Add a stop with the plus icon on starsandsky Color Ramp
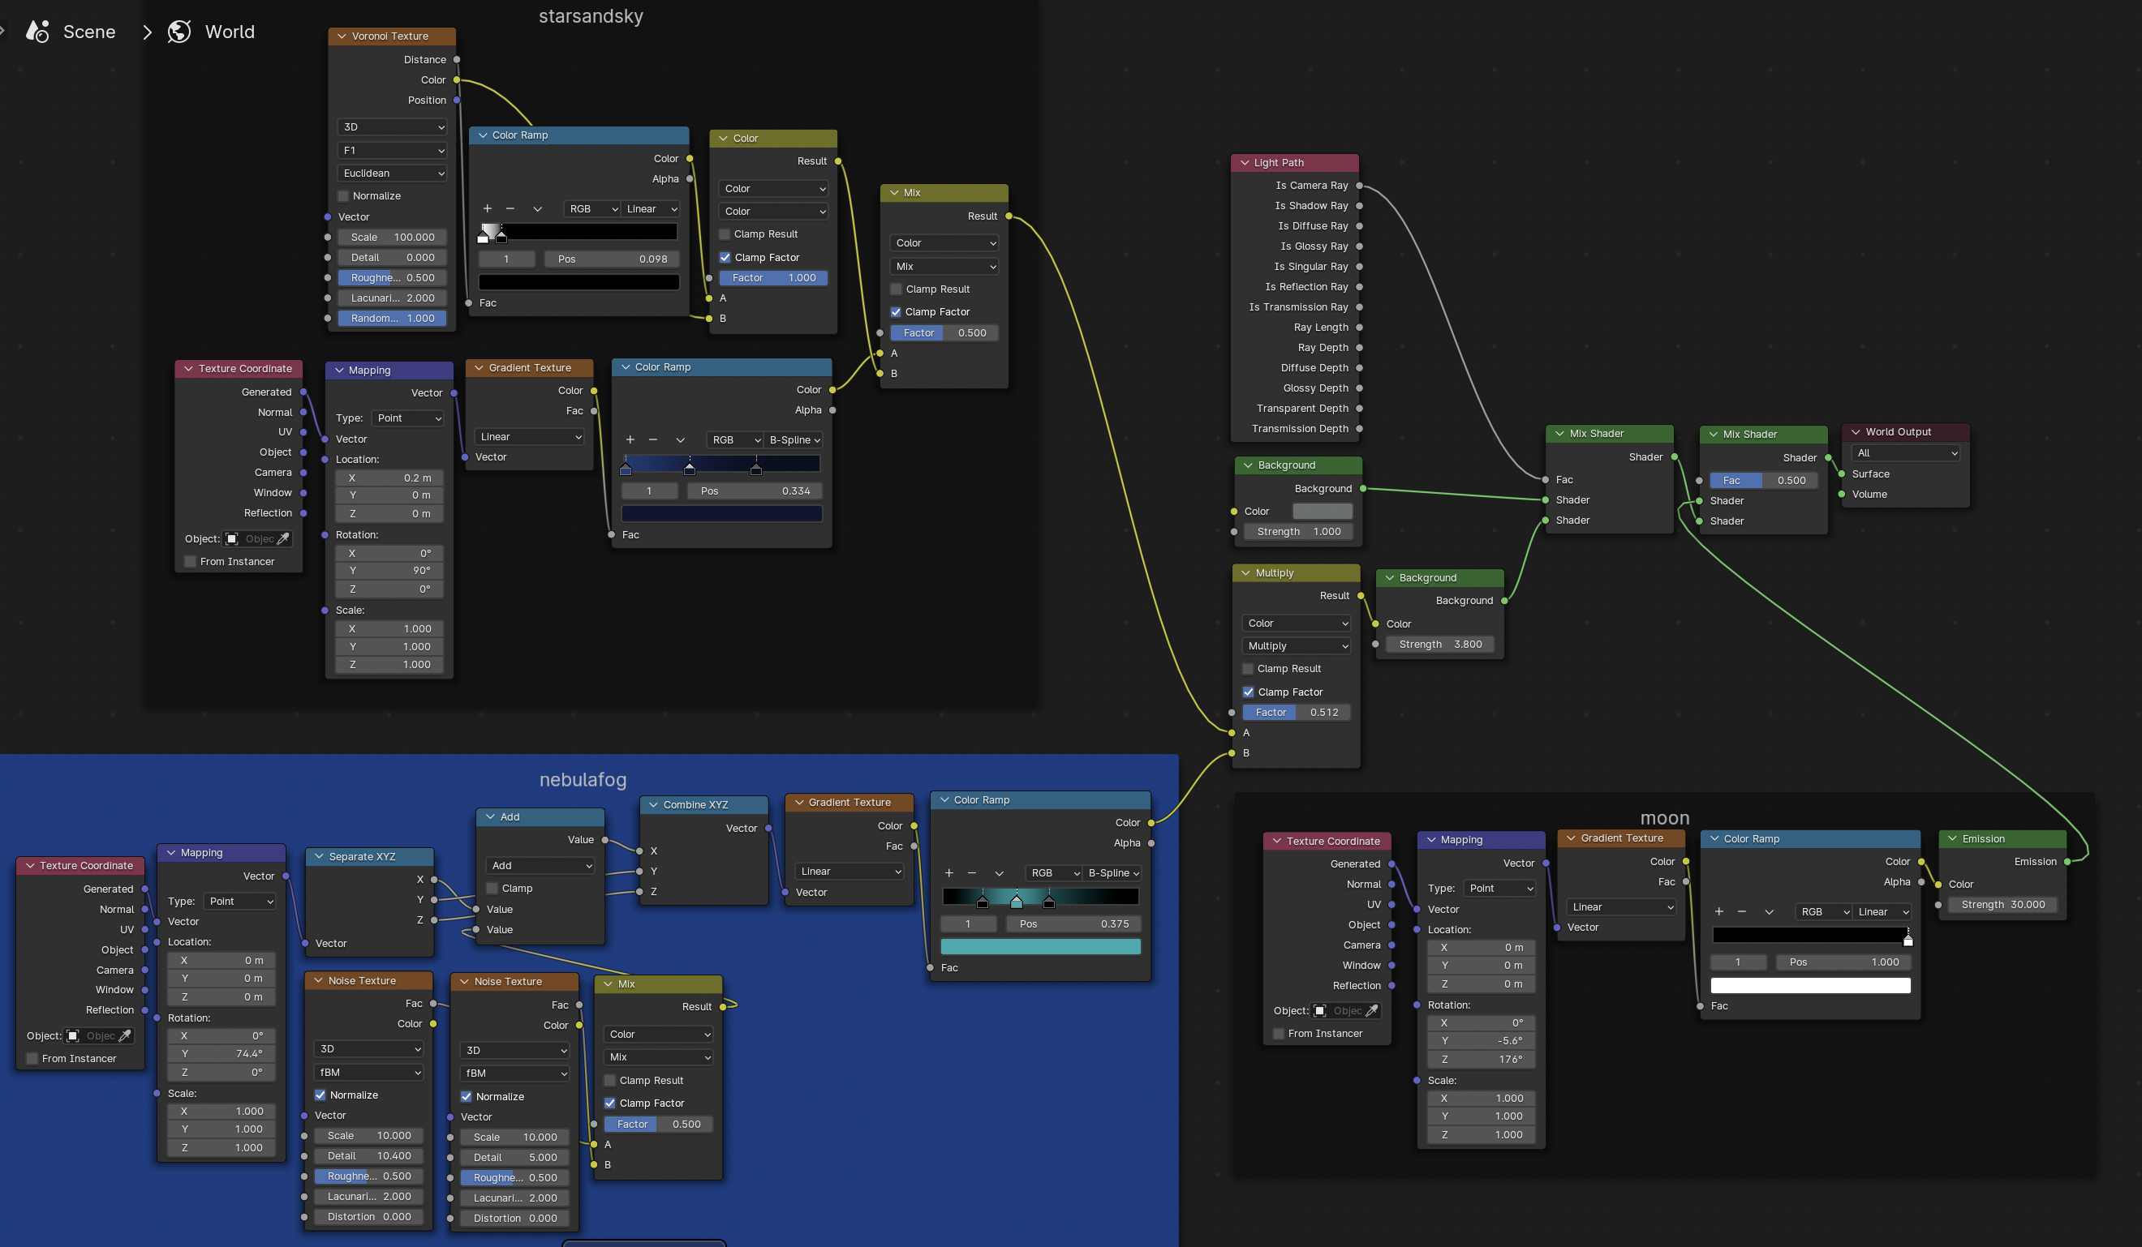Image resolution: width=2142 pixels, height=1247 pixels. coord(486,208)
